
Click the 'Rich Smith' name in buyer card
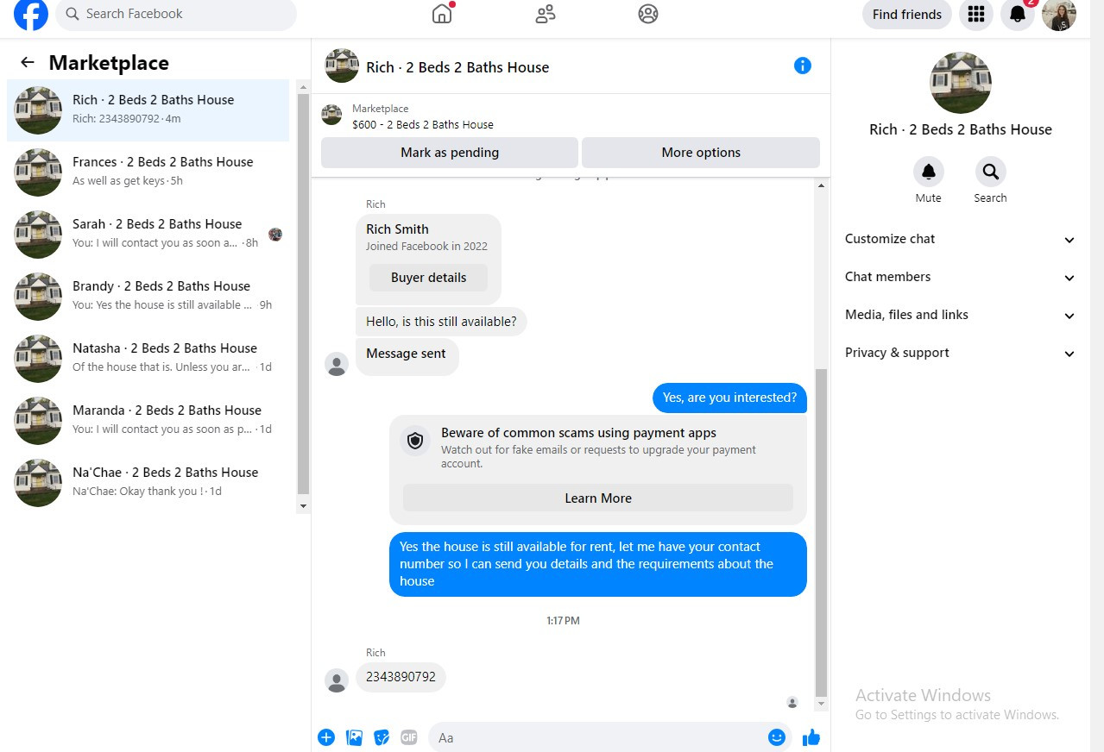[x=397, y=229]
